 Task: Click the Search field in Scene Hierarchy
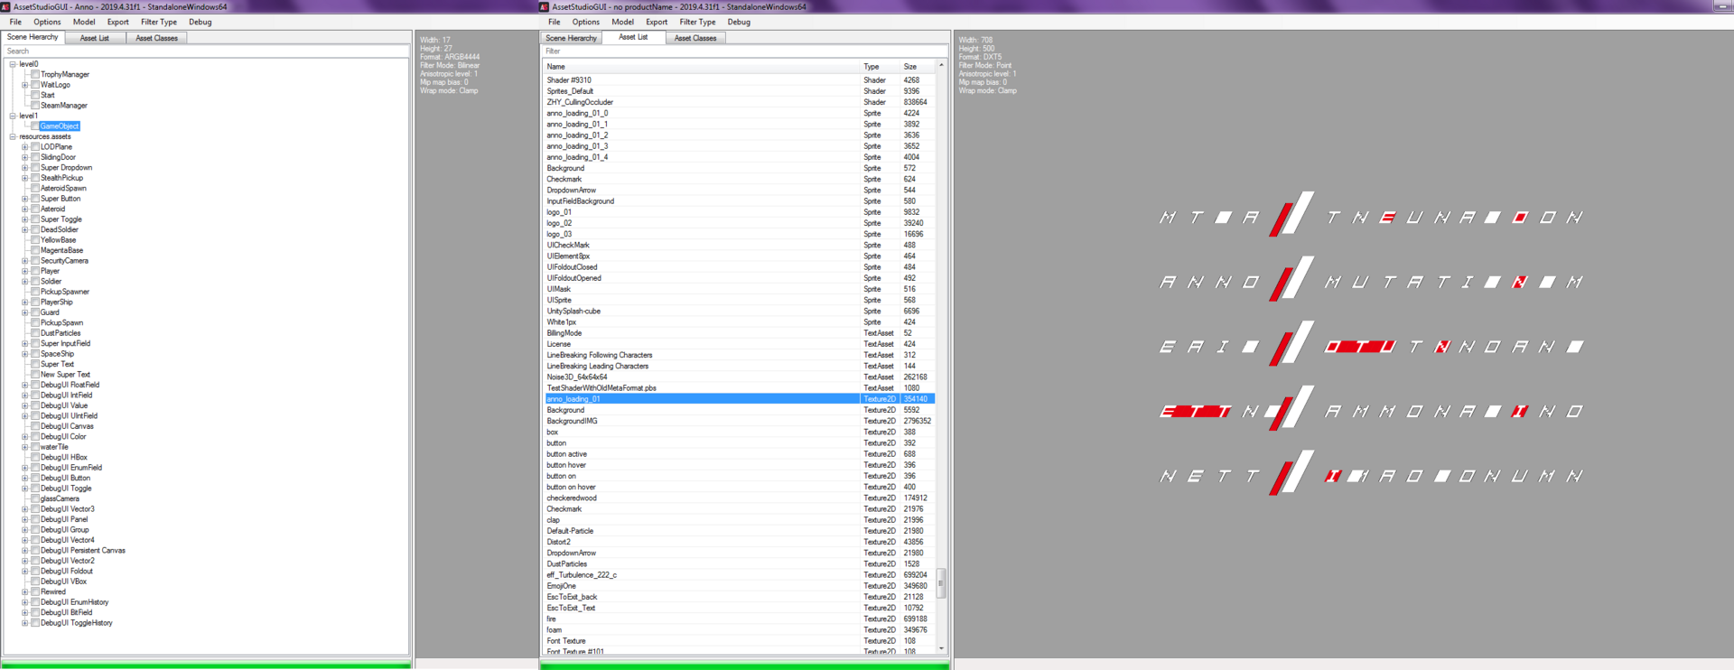(x=206, y=51)
